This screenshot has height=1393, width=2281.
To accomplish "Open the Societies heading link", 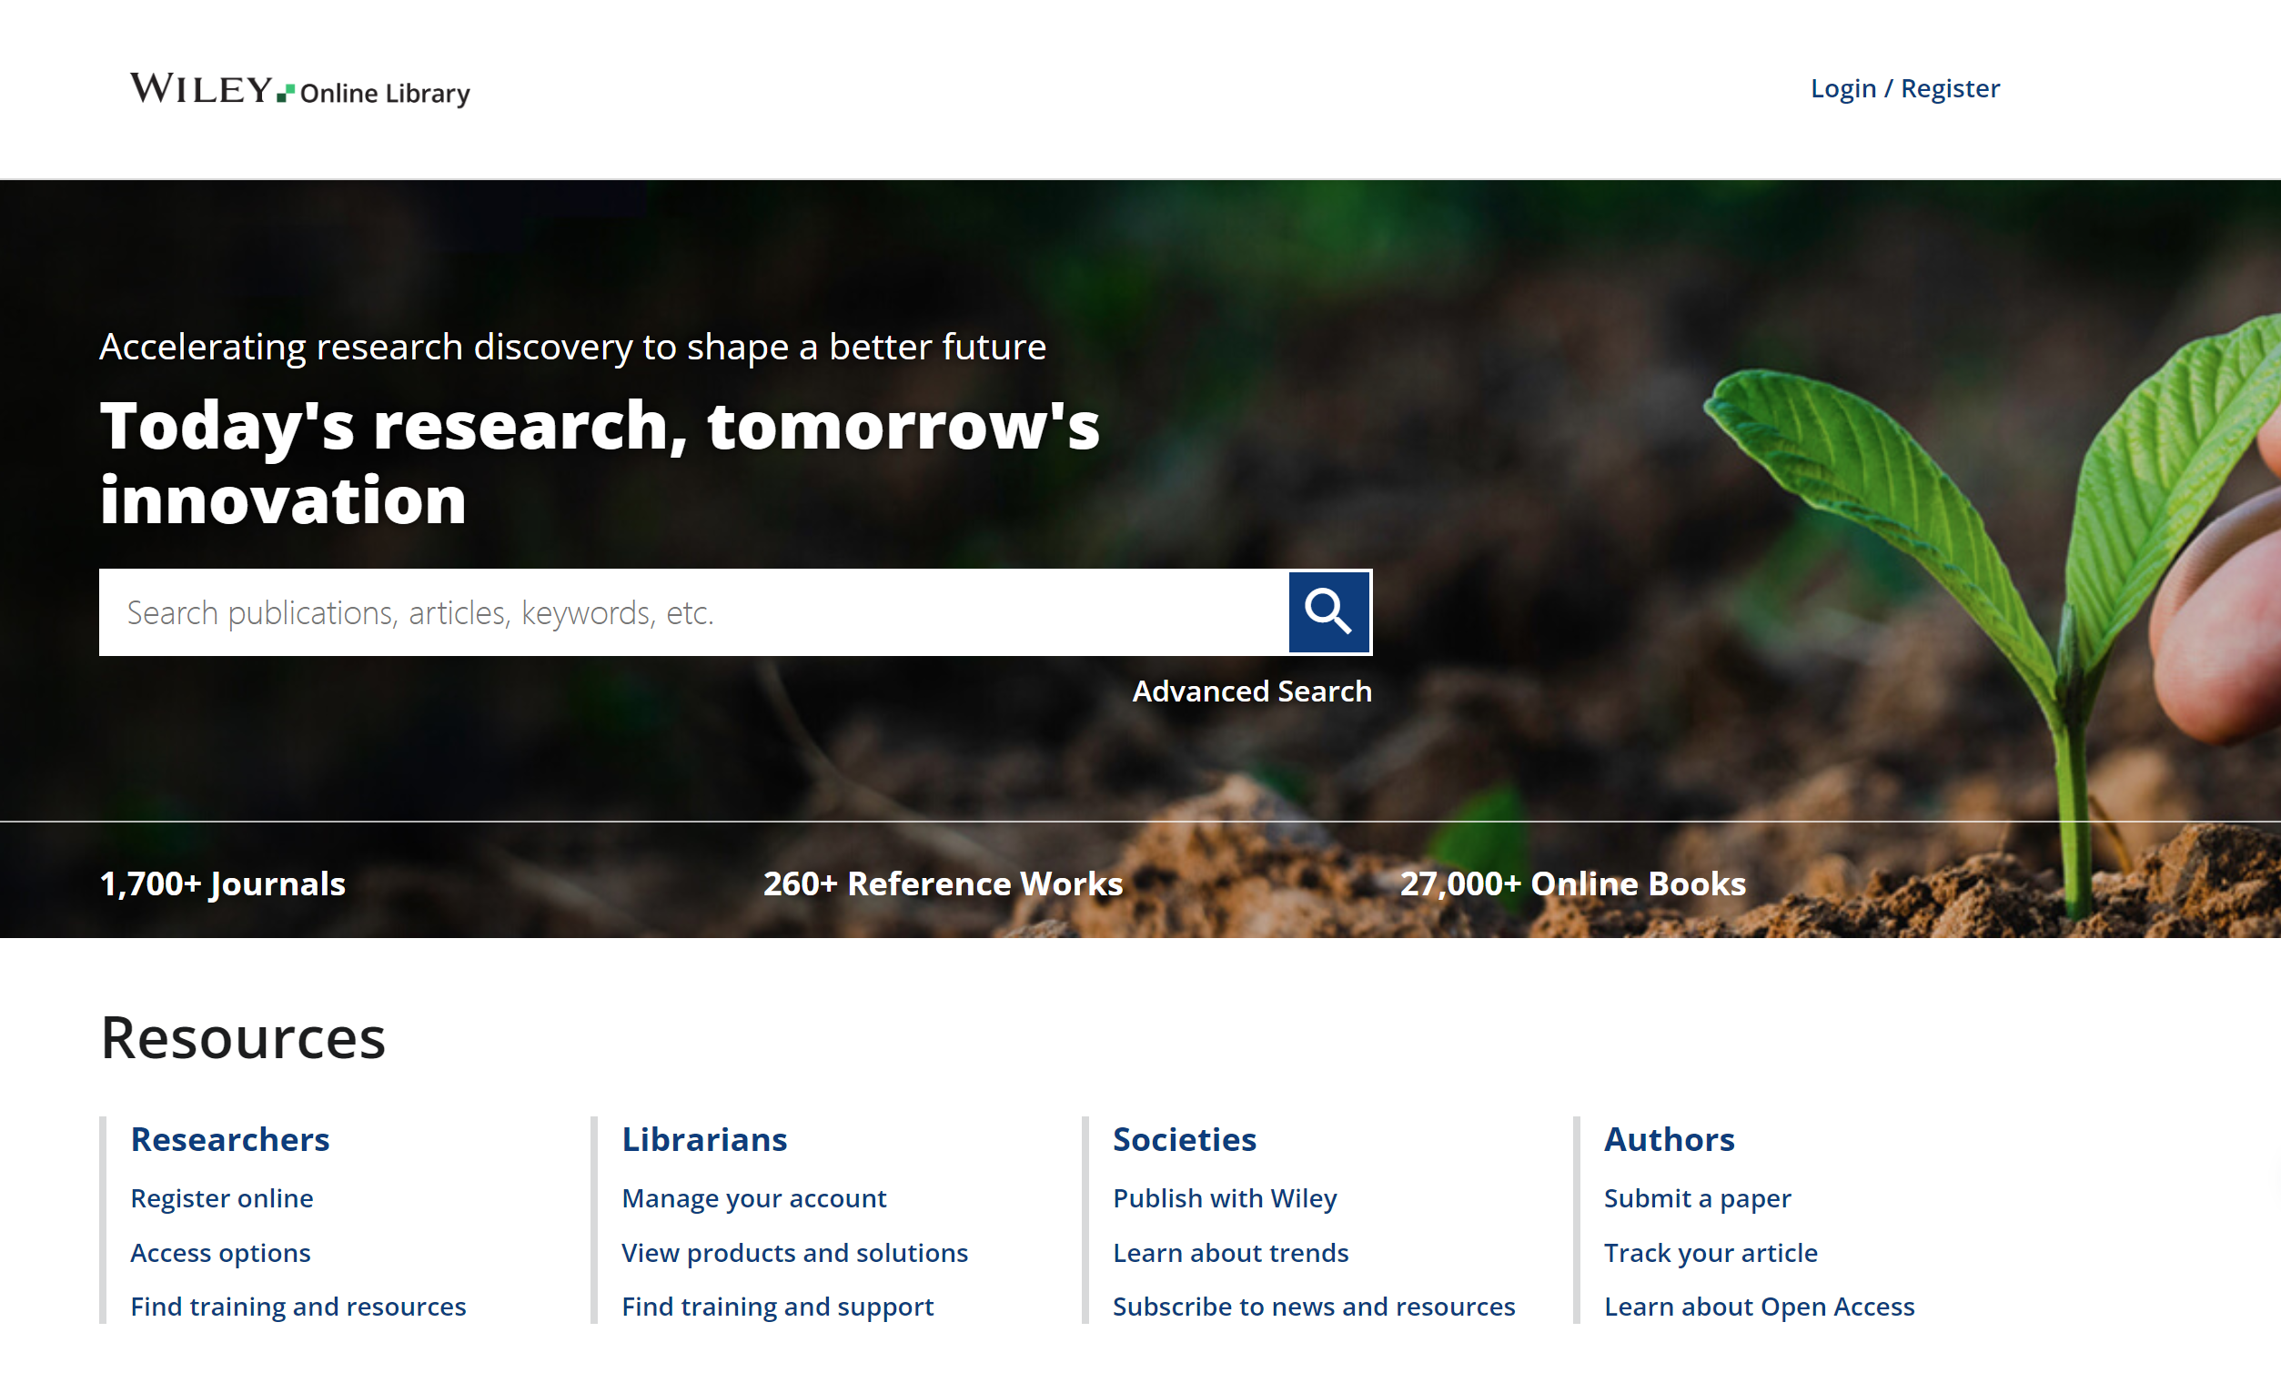I will 1184,1138.
